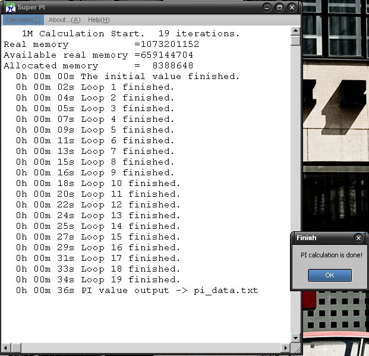
Task: Click the '1M Calculation Start. 19 iterations.' line
Action: pyautogui.click(x=131, y=34)
